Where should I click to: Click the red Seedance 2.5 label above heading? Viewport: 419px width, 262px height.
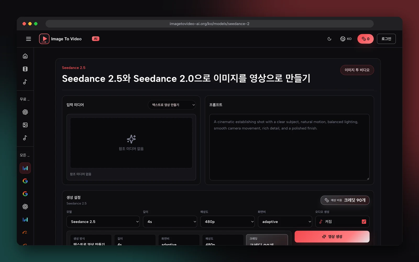tap(74, 68)
